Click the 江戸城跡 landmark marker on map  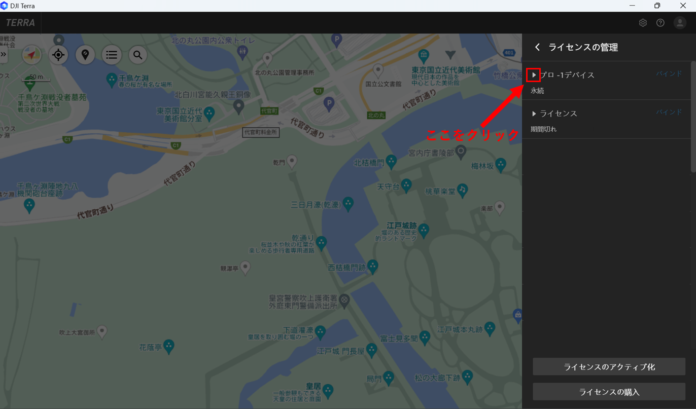(x=424, y=230)
